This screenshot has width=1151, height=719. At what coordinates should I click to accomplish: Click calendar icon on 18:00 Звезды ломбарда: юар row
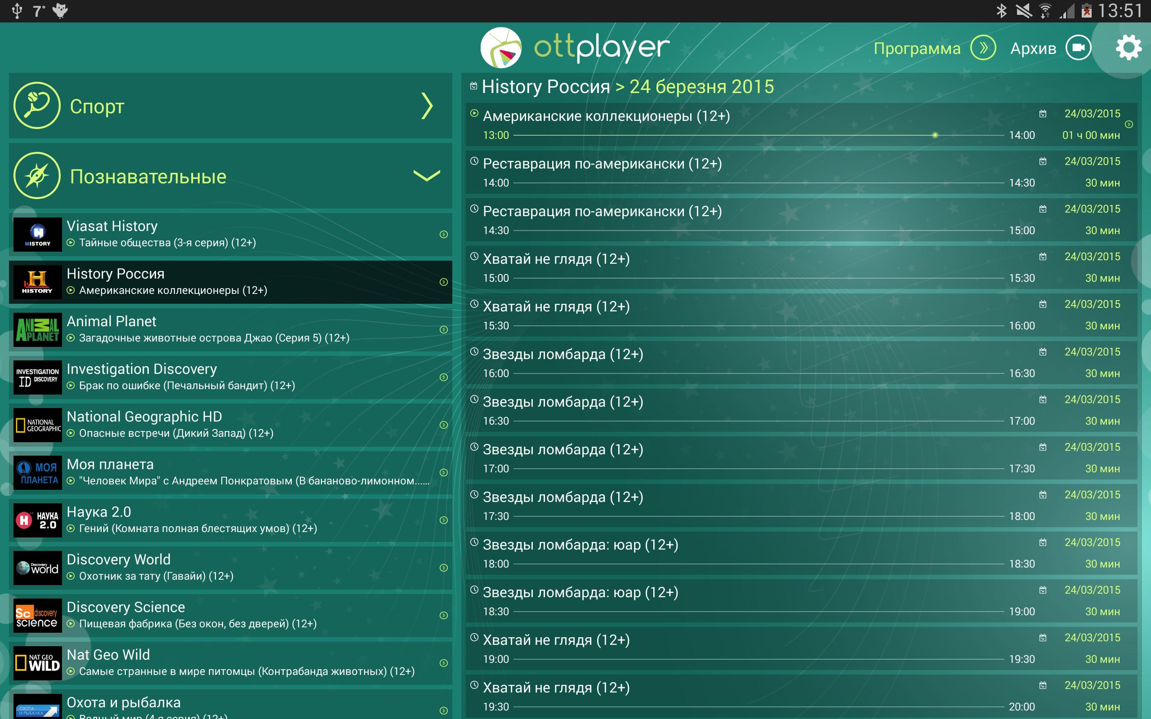(x=1043, y=542)
